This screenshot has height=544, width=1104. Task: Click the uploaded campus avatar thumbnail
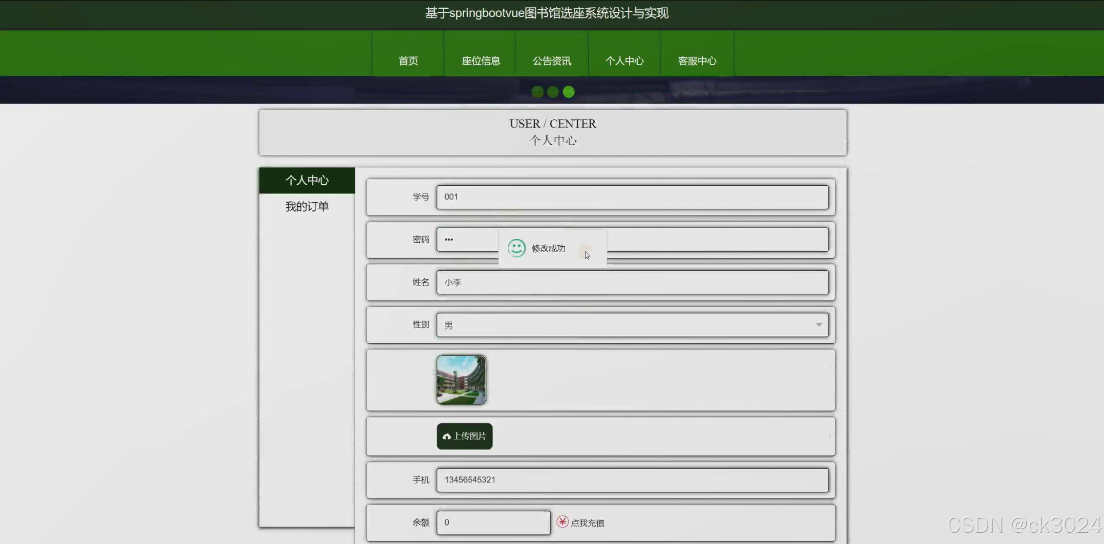(x=461, y=380)
